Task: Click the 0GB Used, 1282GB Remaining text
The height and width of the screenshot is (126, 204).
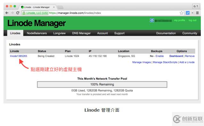Action: (x=102, y=90)
